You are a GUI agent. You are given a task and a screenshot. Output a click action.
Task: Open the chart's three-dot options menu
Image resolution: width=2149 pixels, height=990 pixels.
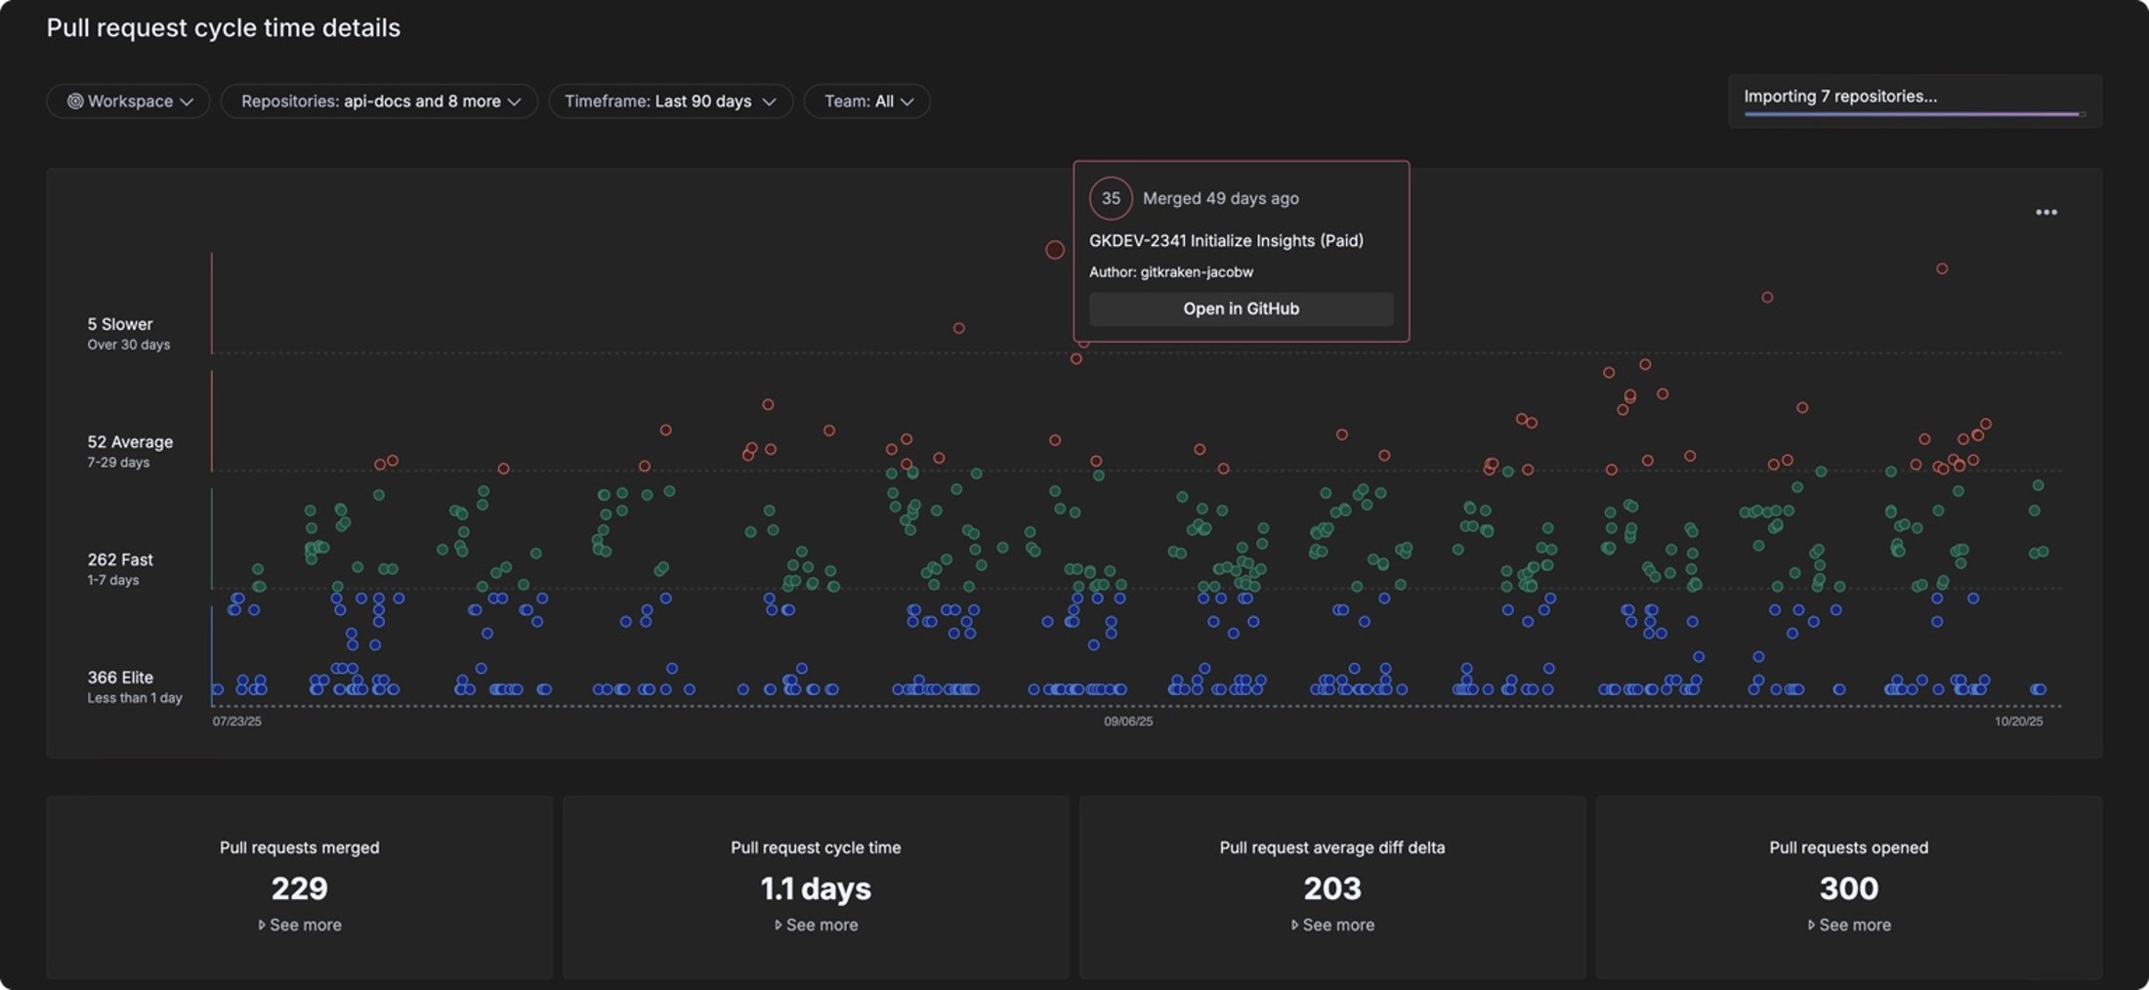(2045, 213)
